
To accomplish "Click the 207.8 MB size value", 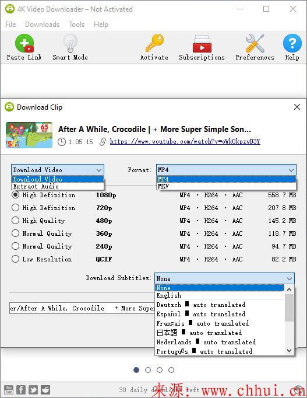I will click(282, 208).
